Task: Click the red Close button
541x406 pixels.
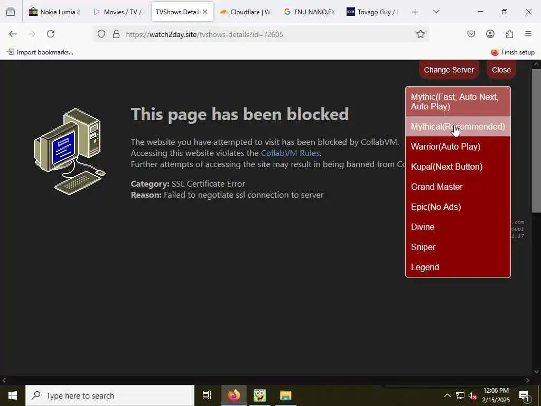Action: click(501, 70)
